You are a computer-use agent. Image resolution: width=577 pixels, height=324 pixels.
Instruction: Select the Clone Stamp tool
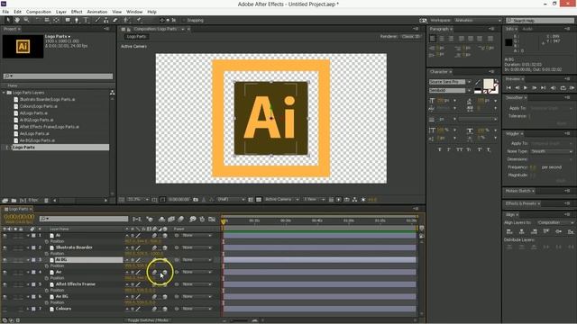106,20
